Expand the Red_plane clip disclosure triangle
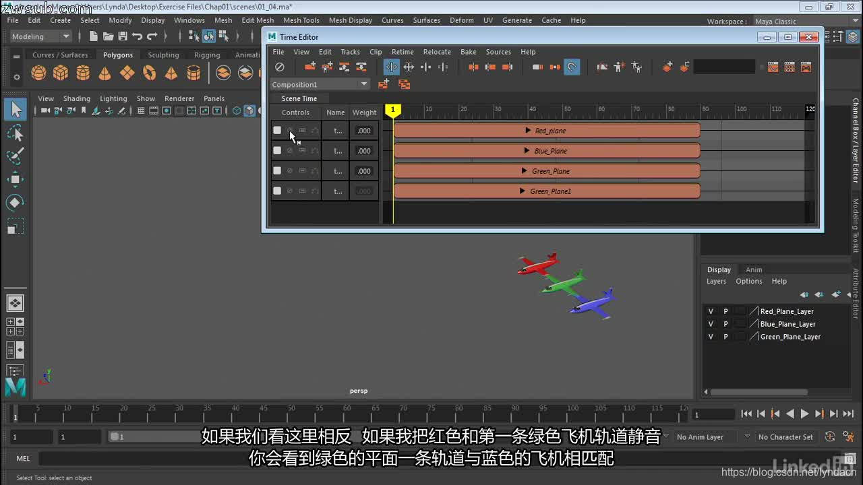The image size is (863, 485). 529,130
